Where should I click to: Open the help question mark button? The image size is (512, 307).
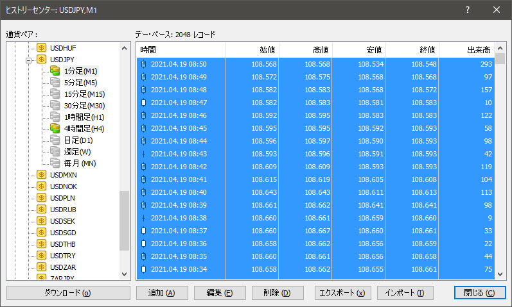pyautogui.click(x=467, y=10)
